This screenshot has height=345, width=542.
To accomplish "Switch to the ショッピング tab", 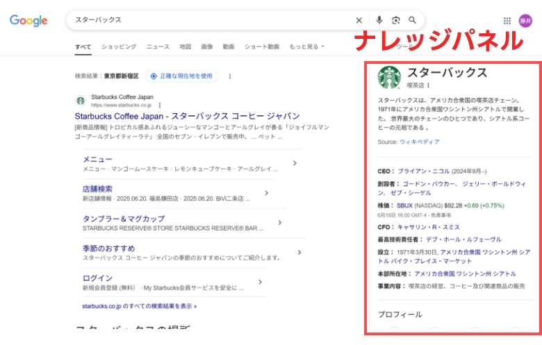I will click(x=119, y=47).
